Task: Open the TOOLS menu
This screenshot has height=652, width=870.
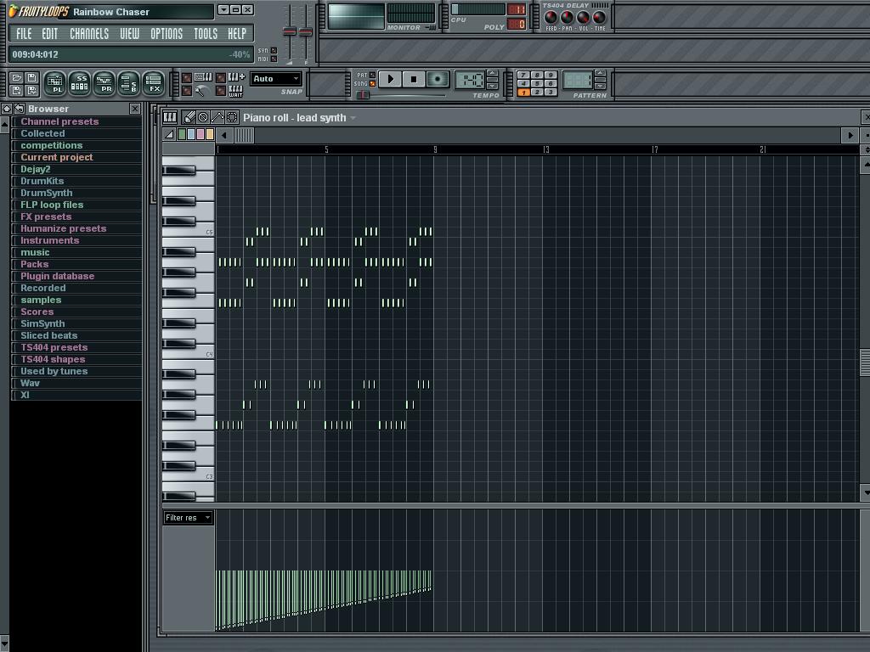Action: pos(206,34)
